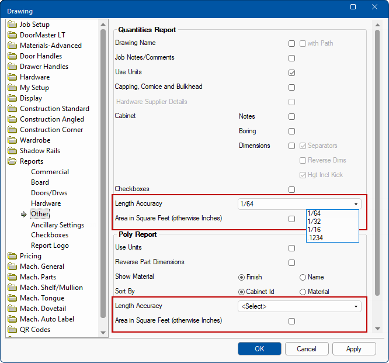Click the QR Codes folder icon
This screenshot has width=389, height=363.
(12, 330)
